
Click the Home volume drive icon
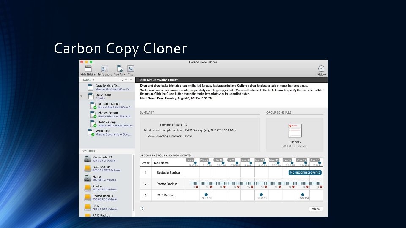pyautogui.click(x=88, y=178)
